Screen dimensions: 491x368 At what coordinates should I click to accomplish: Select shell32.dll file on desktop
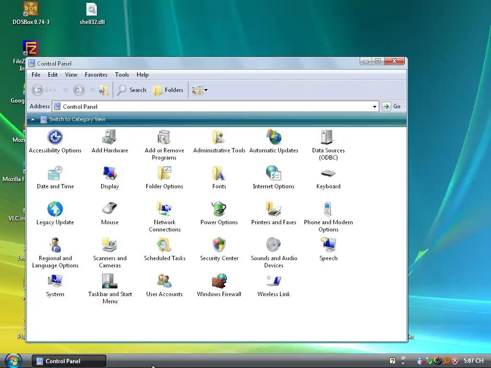92,13
